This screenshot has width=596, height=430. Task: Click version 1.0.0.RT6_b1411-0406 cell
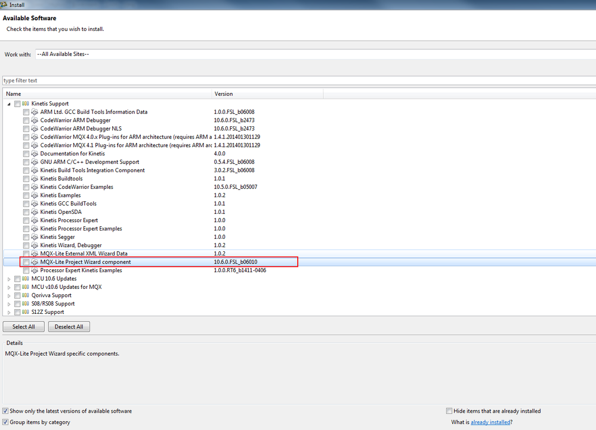[x=240, y=270]
